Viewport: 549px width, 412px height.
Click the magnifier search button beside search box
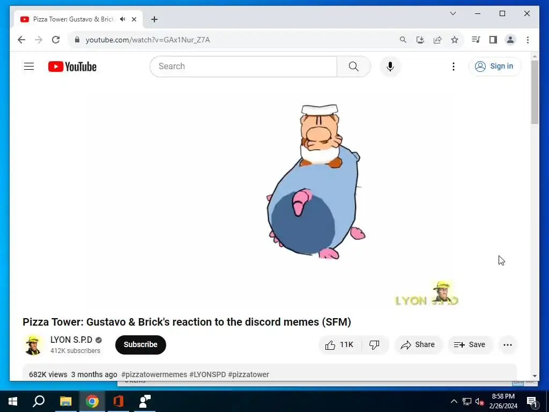354,66
